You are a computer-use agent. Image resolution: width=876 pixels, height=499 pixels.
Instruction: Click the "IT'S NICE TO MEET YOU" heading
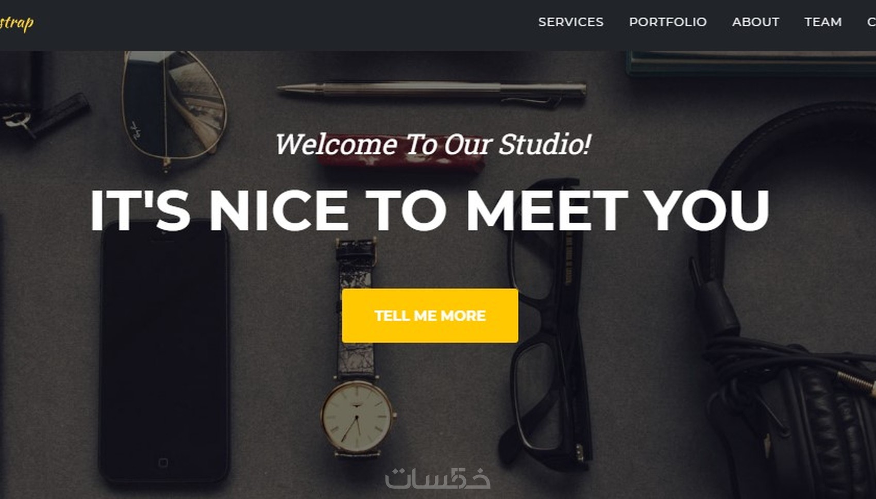[430, 210]
